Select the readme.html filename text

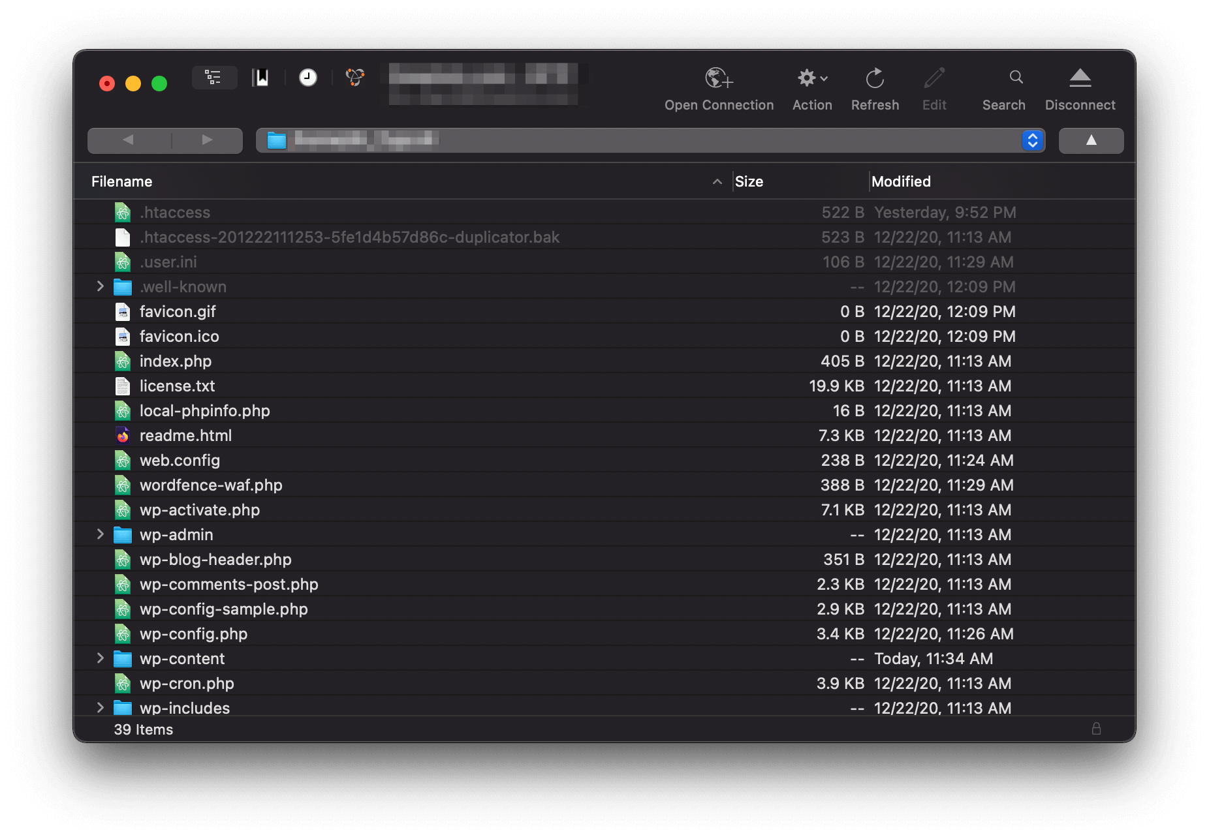point(185,435)
